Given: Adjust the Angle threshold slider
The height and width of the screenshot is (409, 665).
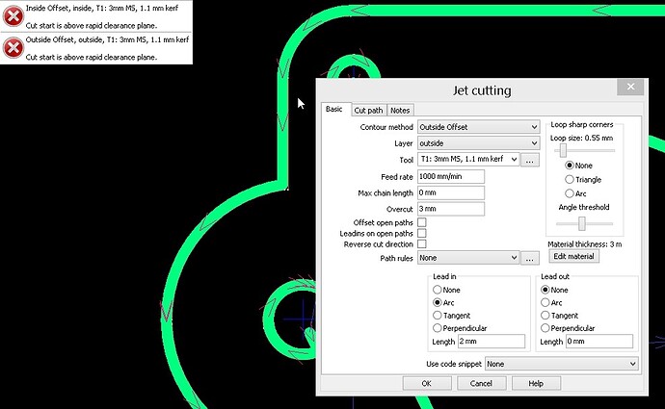Looking at the screenshot, I should coord(582,223).
